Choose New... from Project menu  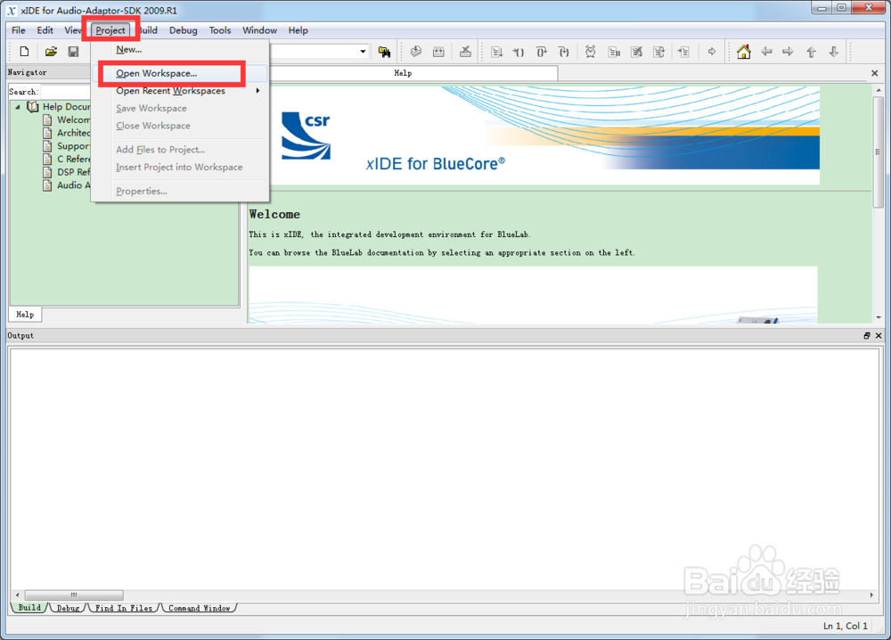click(x=180, y=49)
